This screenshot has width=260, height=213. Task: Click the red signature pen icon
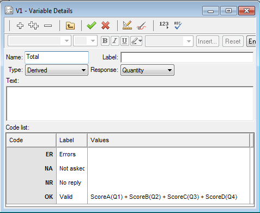[142, 26]
